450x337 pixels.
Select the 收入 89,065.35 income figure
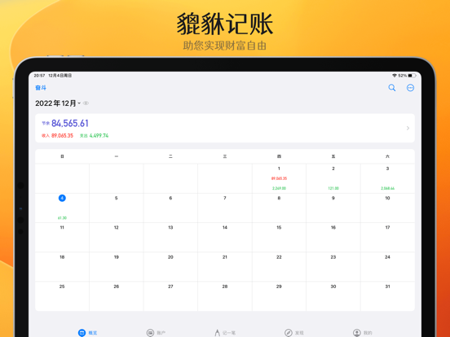(x=57, y=136)
